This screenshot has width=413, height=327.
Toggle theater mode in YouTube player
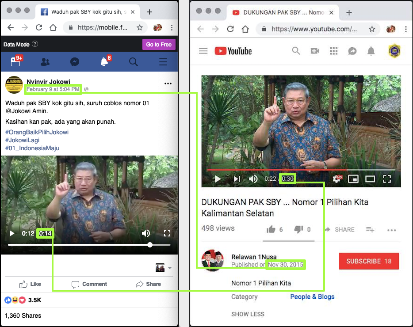click(370, 179)
